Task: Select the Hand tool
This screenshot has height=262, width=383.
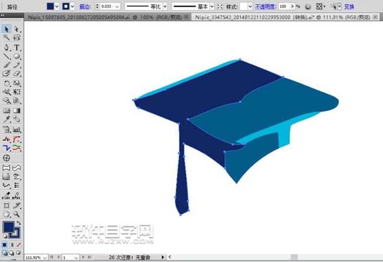Action: (6, 214)
